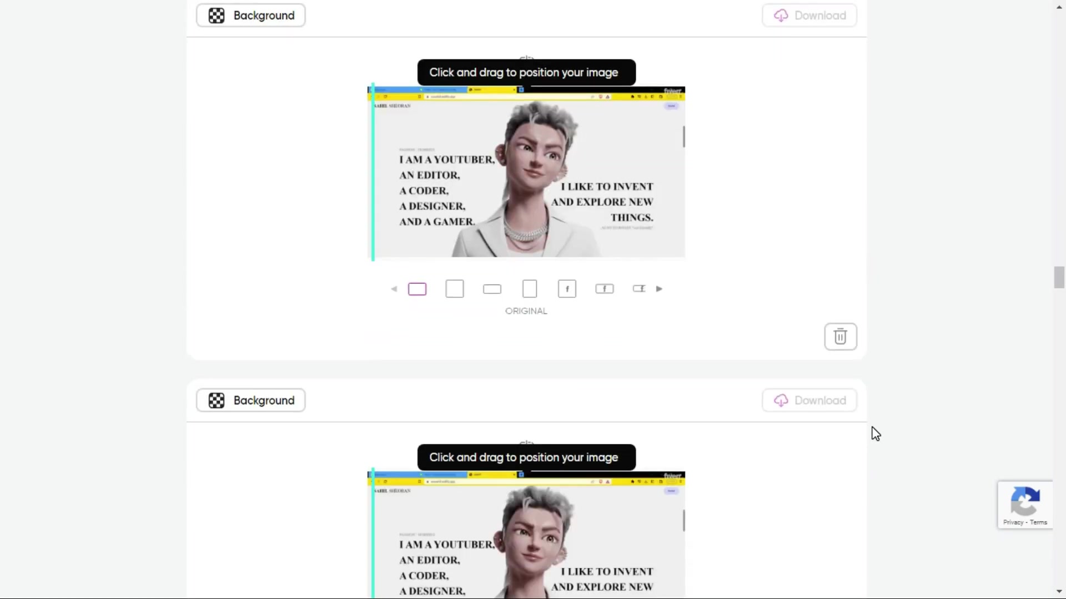Click the vertical page scrollbar thumb
1066x599 pixels.
point(1059,277)
